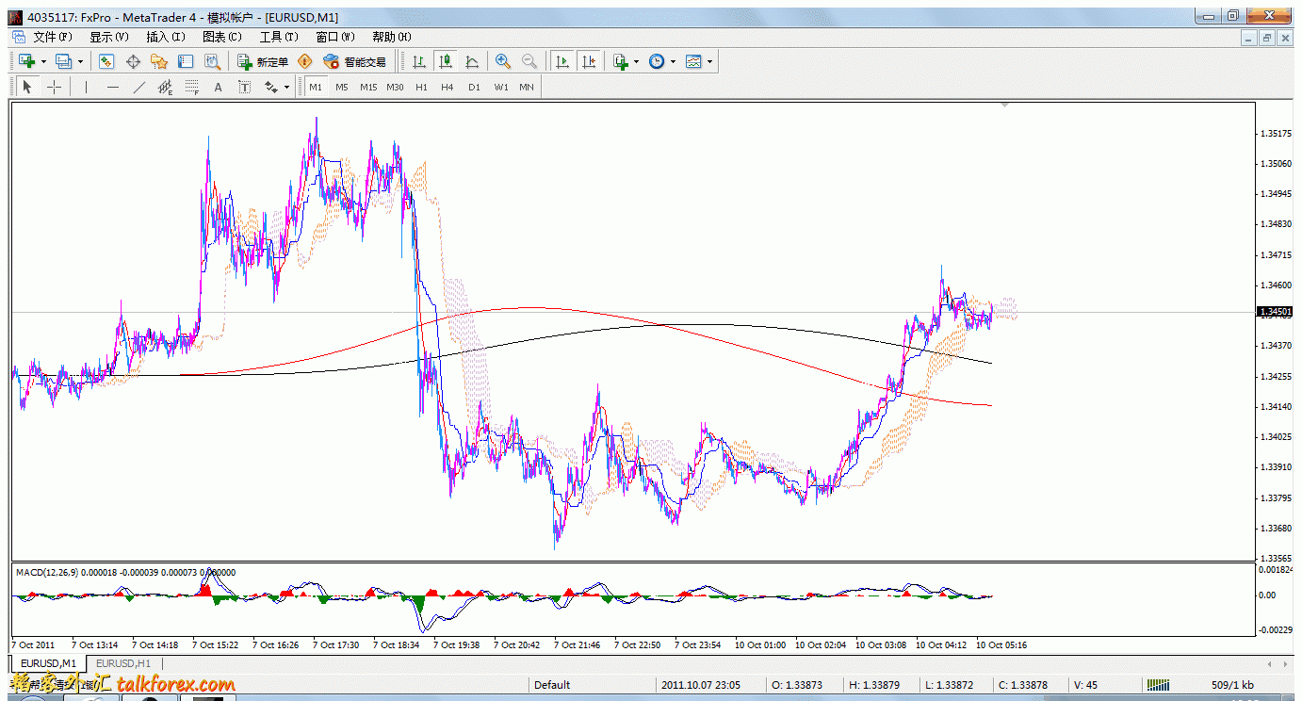Open the 文件(F) menu
Screen dimensions: 1302x701
coord(53,37)
